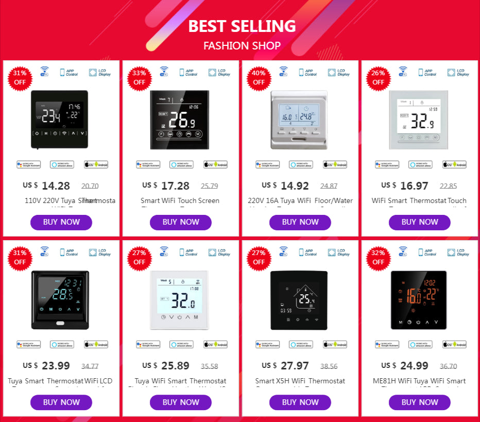View the white E51 floor thermostat image
Image resolution: width=480 pixels, height=422 pixels.
pyautogui.click(x=299, y=120)
